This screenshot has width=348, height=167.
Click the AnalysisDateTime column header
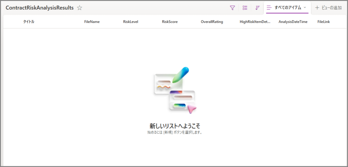pos(293,22)
